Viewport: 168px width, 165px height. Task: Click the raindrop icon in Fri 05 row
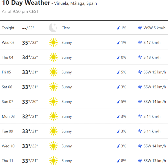click(x=118, y=72)
